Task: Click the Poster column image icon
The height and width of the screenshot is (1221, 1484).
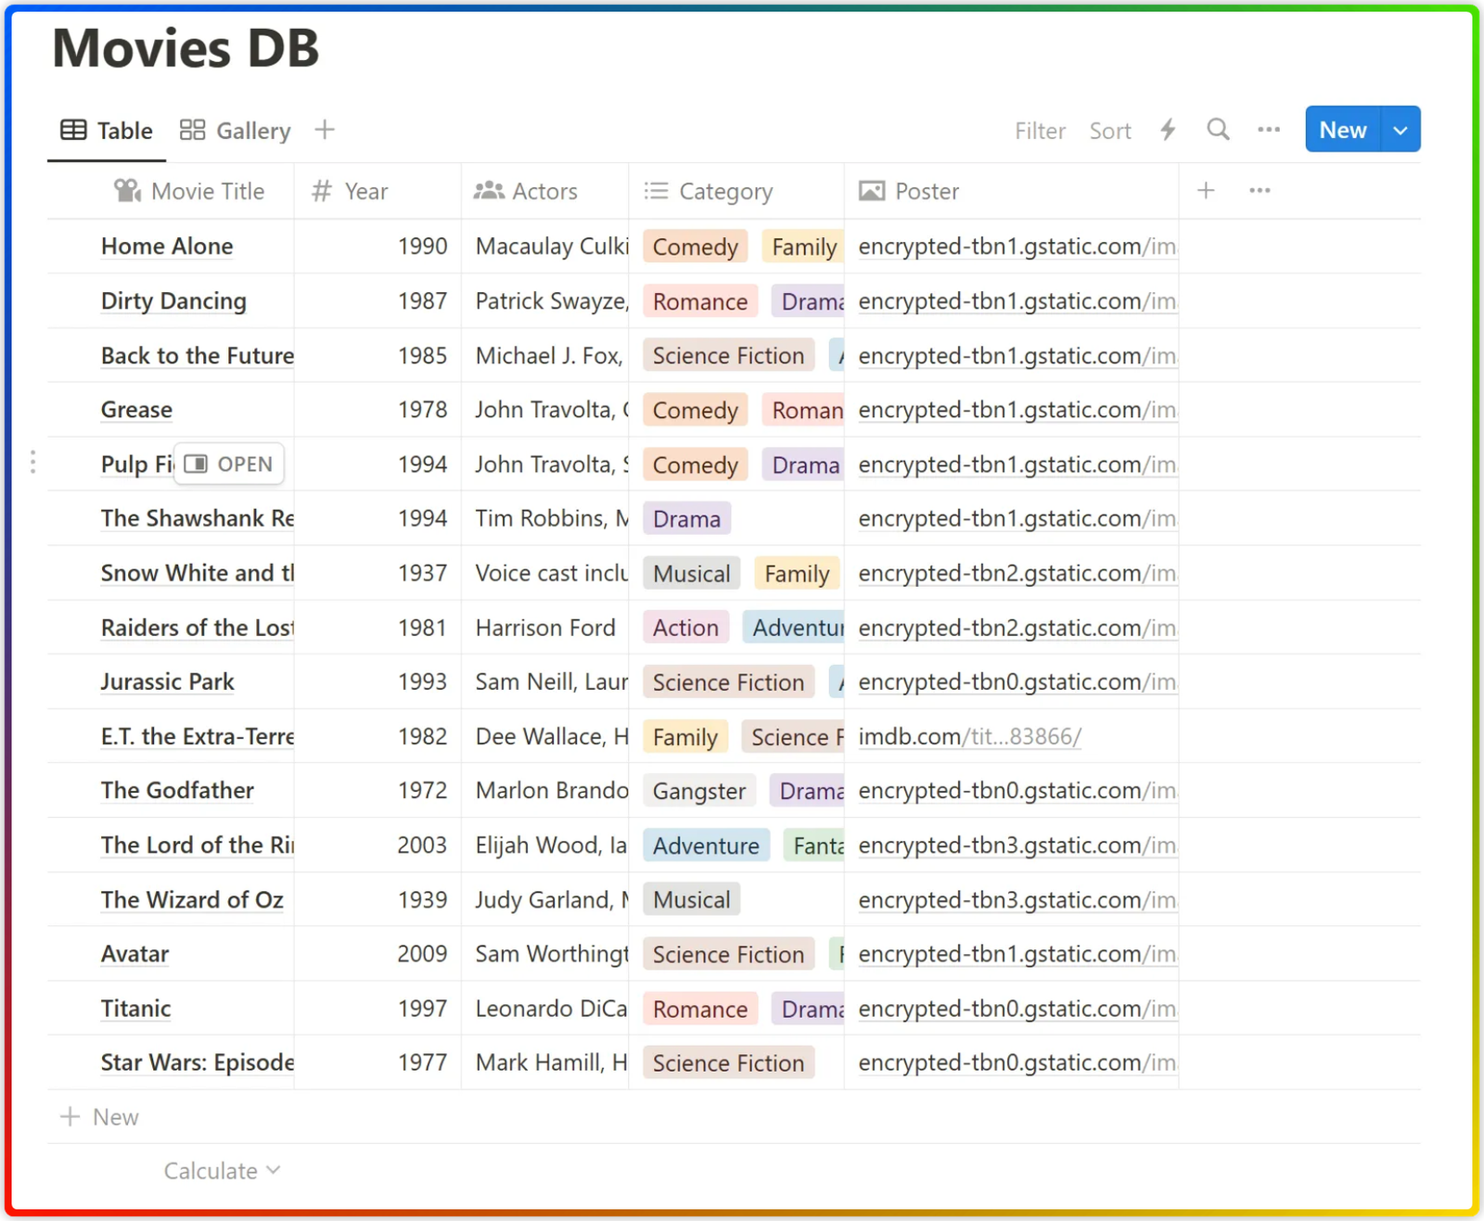Action: tap(871, 191)
